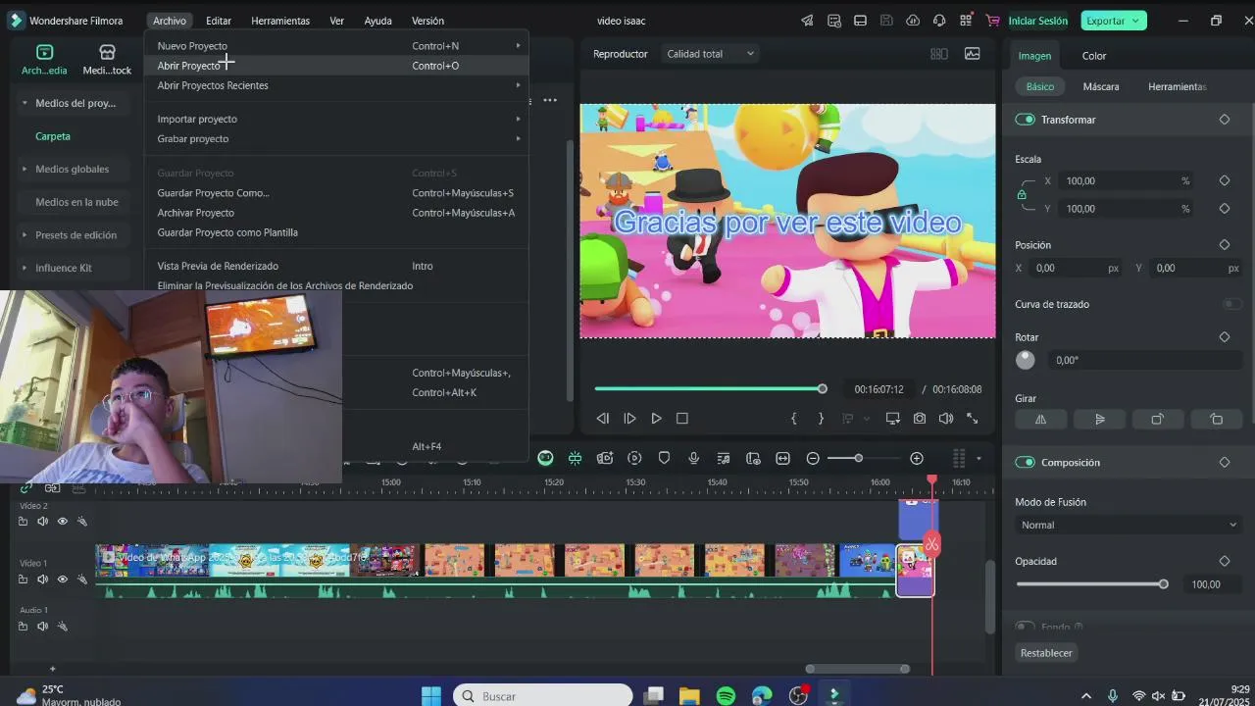This screenshot has height=706, width=1255.
Task: Switch to the Color tab
Action: tap(1094, 56)
